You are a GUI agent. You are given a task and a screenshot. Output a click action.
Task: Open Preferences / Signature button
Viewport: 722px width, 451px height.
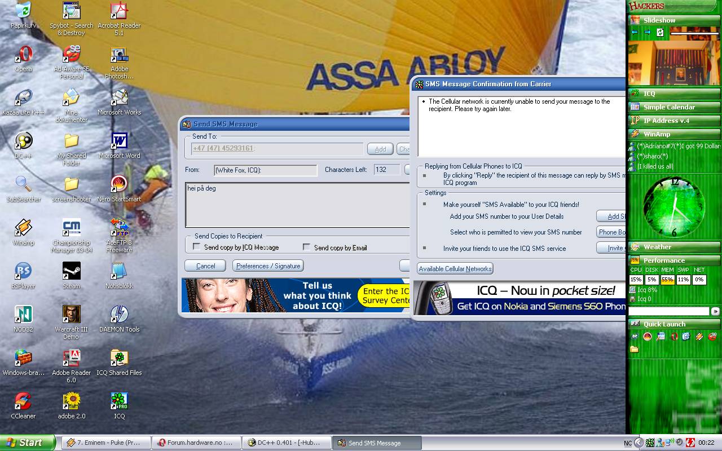(268, 266)
